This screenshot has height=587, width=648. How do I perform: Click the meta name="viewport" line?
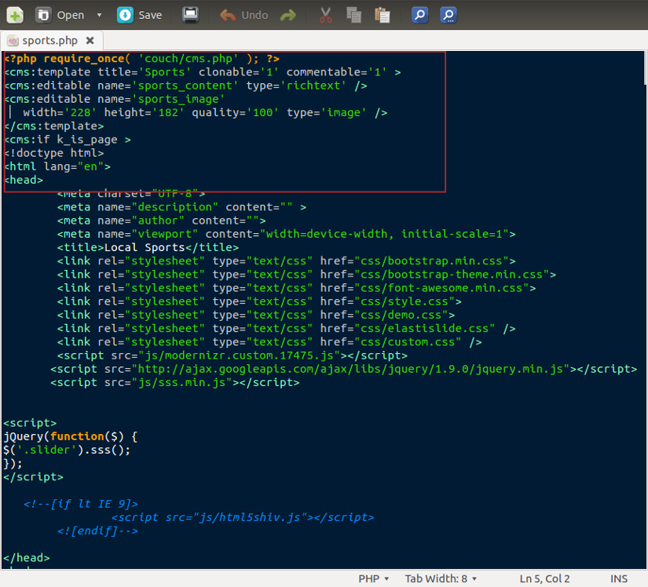click(x=287, y=234)
